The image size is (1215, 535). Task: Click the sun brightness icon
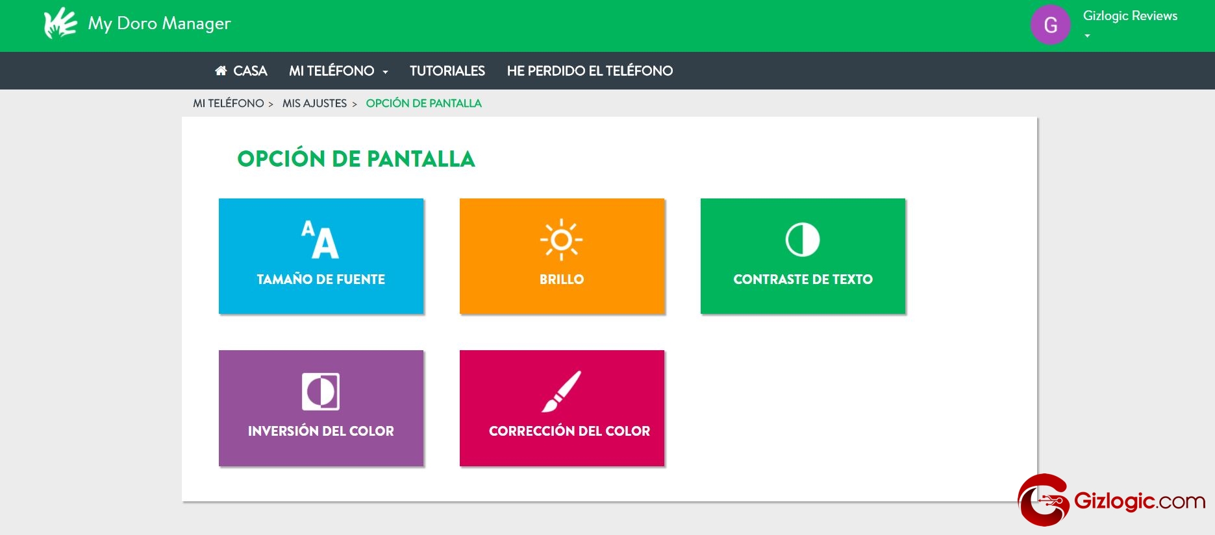click(561, 240)
